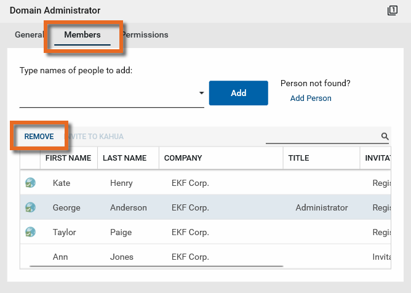Viewport: 411px width, 293px height.
Task: Click George Anderson's globe status icon
Action: 30,208
